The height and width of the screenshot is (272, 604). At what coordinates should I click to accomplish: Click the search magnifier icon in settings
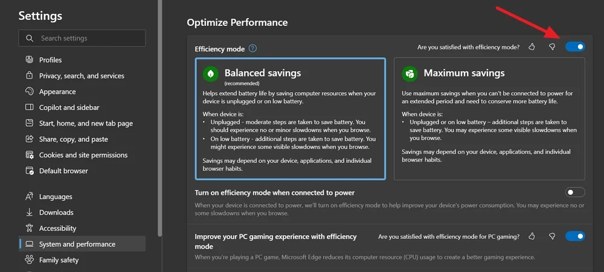(x=30, y=39)
